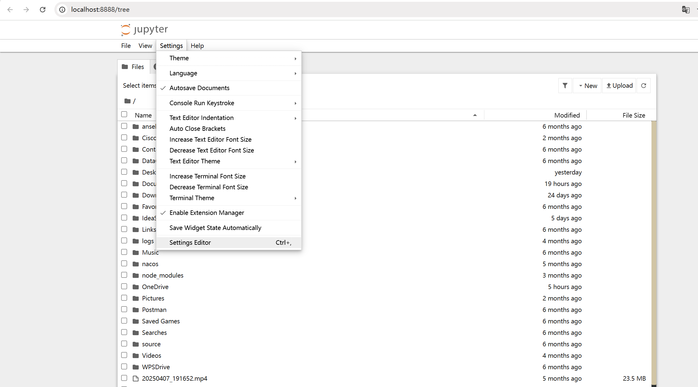698x387 pixels.
Task: Click the source folder icon
Action: pos(136,344)
